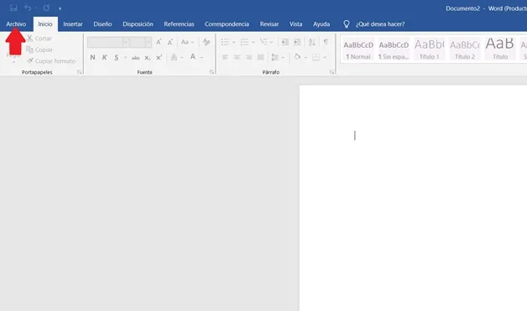Click the font name combo box
The image size is (527, 311).
108,42
